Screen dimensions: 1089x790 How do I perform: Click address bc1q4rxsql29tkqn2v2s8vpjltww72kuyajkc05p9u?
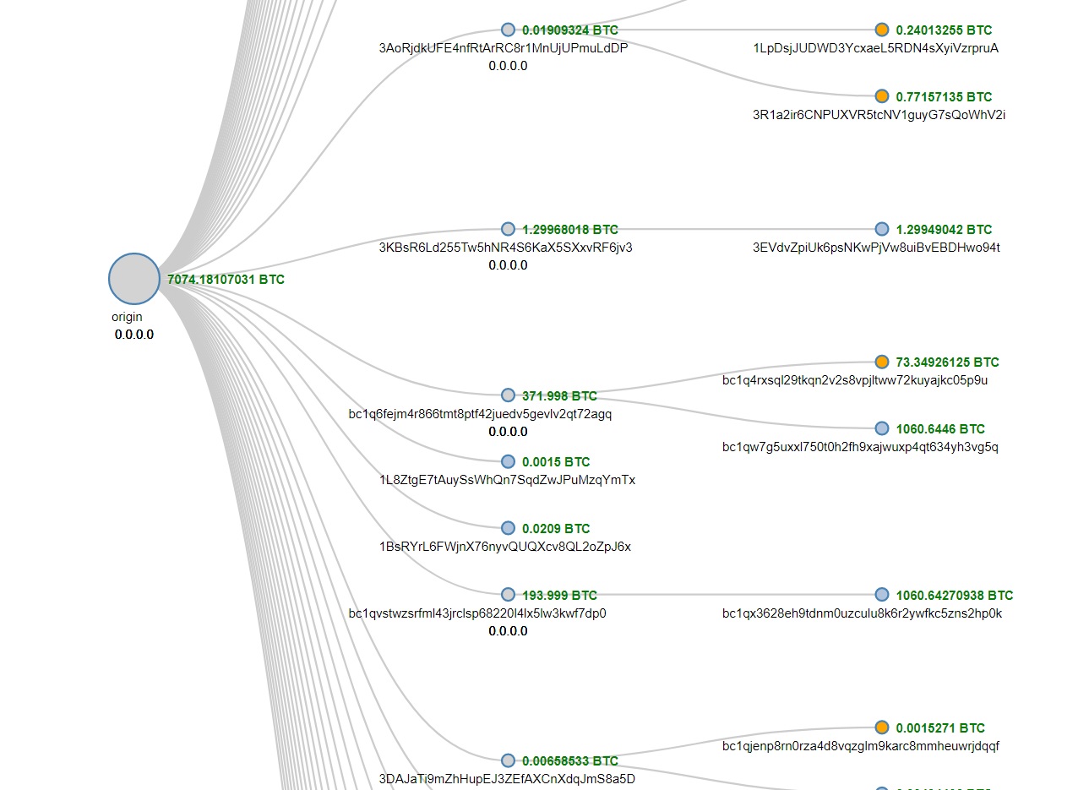click(855, 380)
